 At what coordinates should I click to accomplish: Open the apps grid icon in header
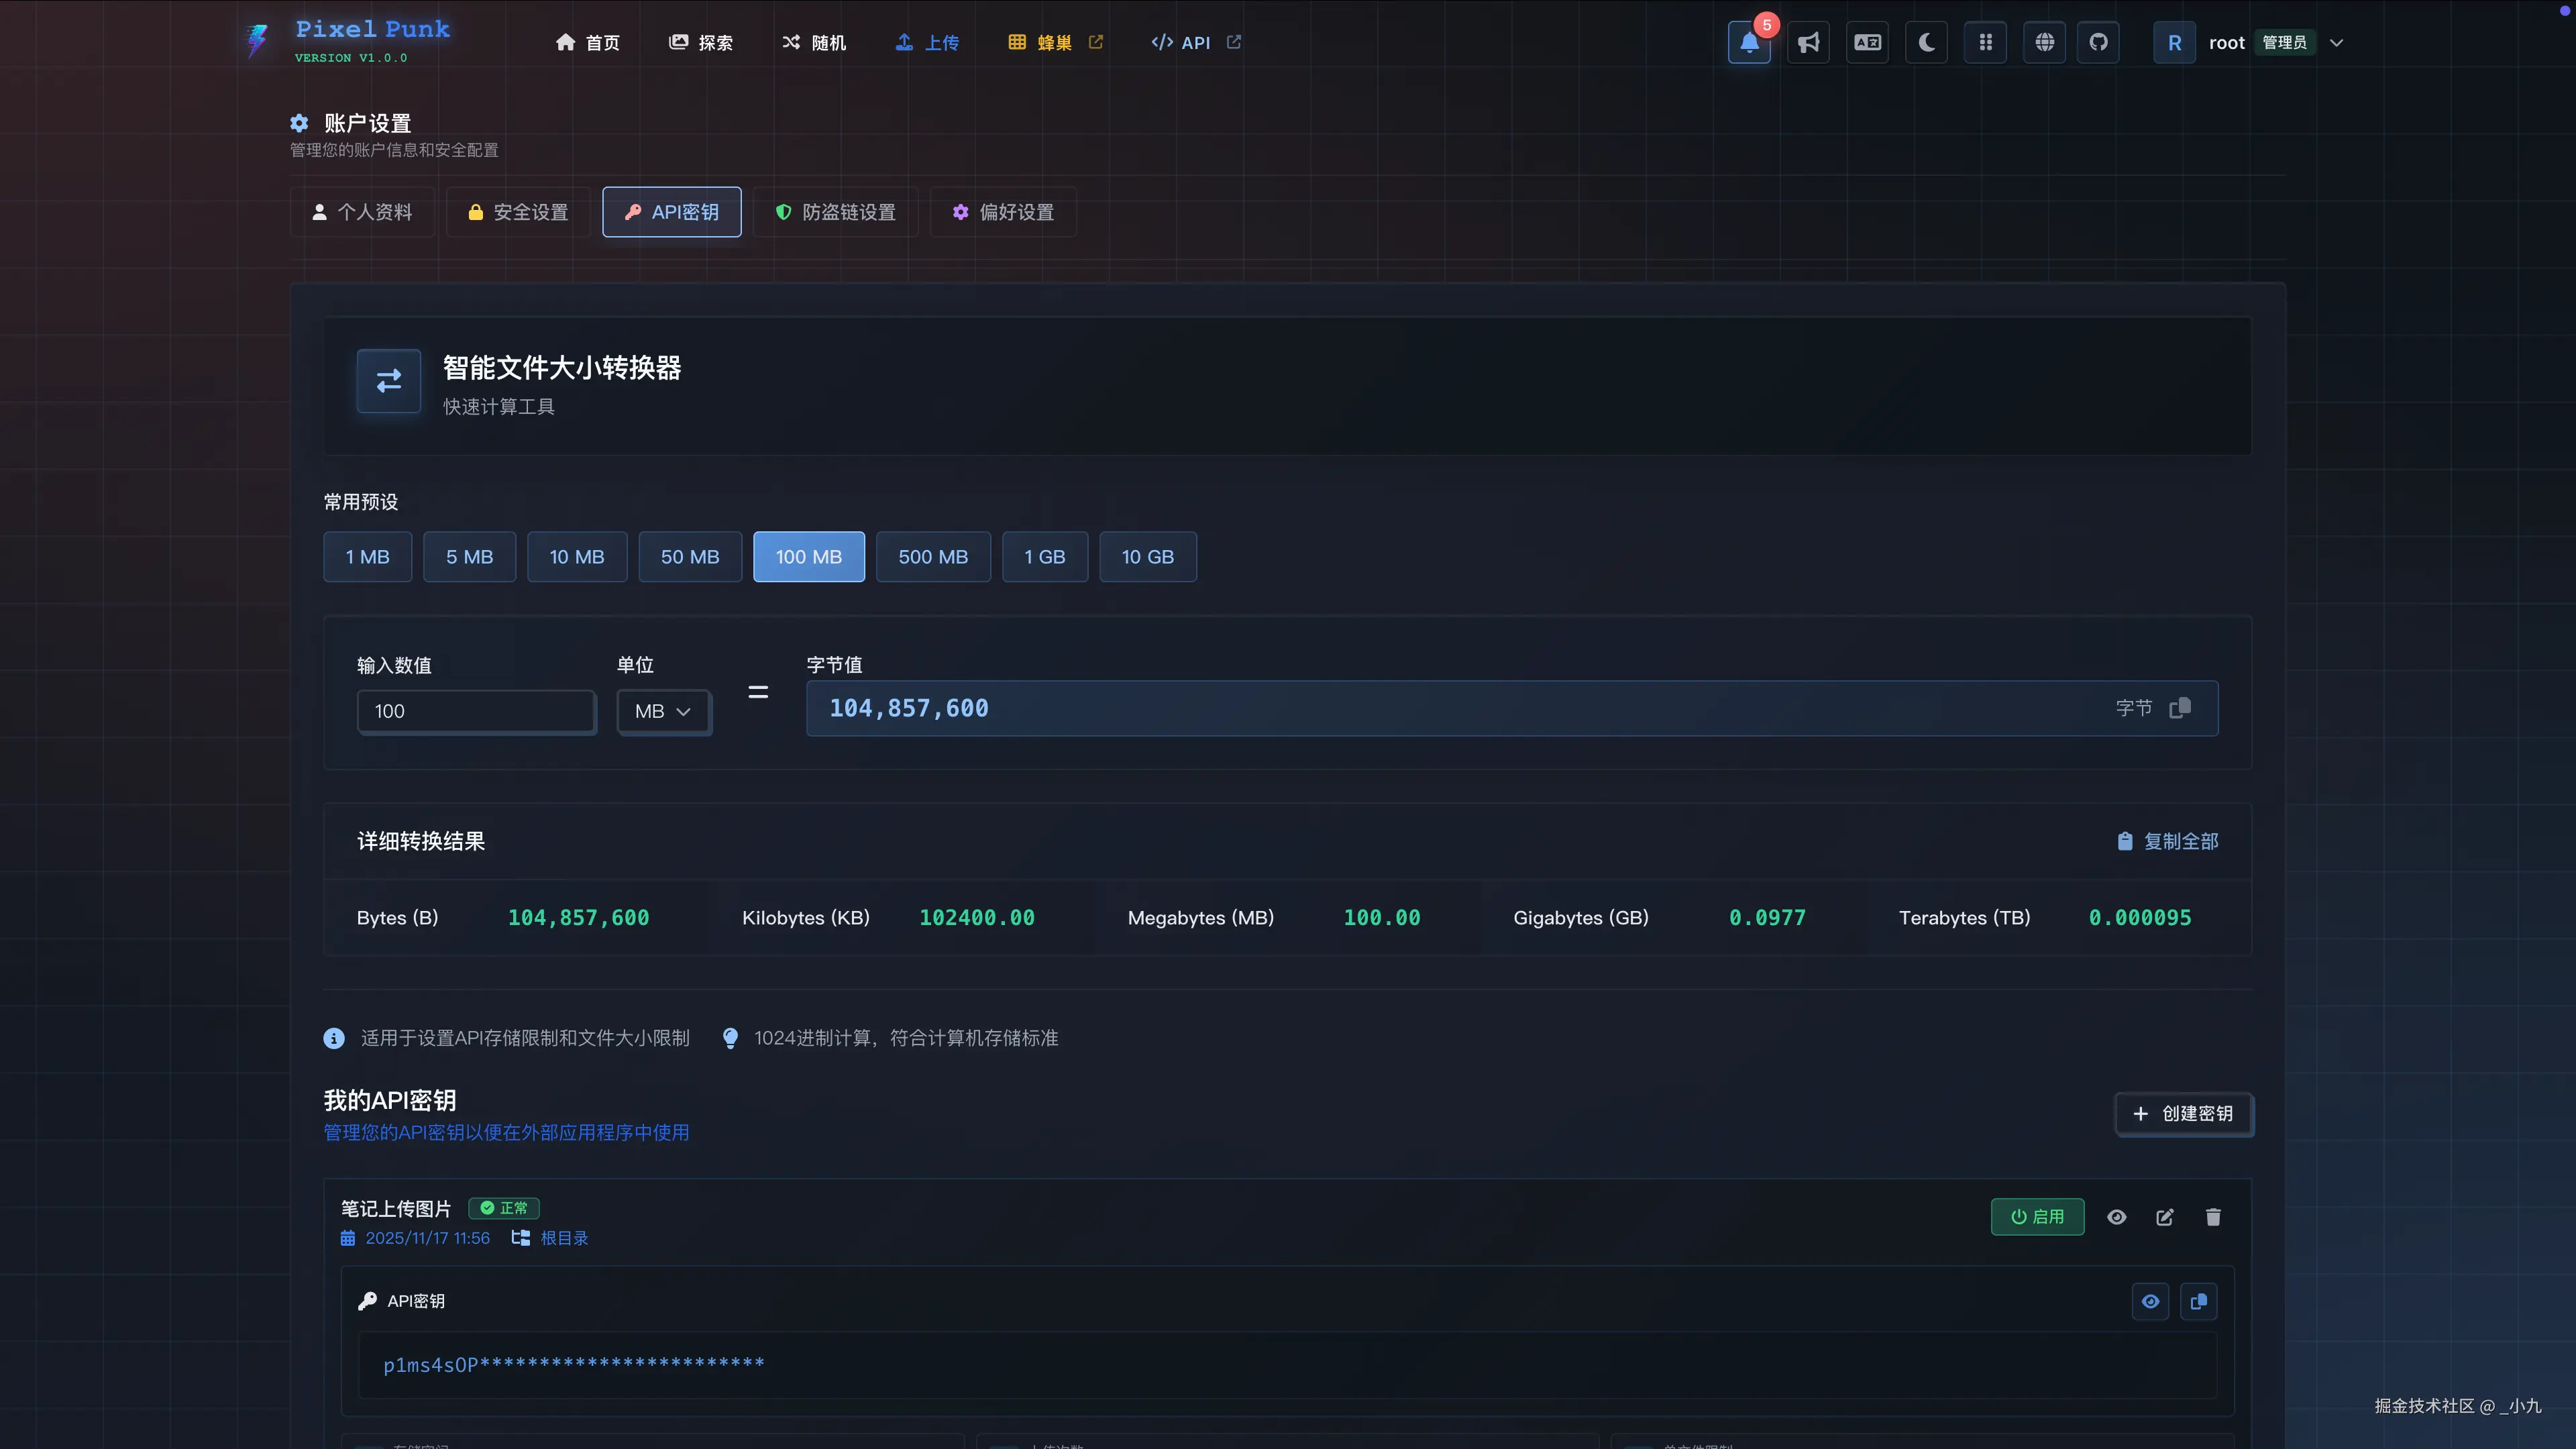[x=1985, y=43]
